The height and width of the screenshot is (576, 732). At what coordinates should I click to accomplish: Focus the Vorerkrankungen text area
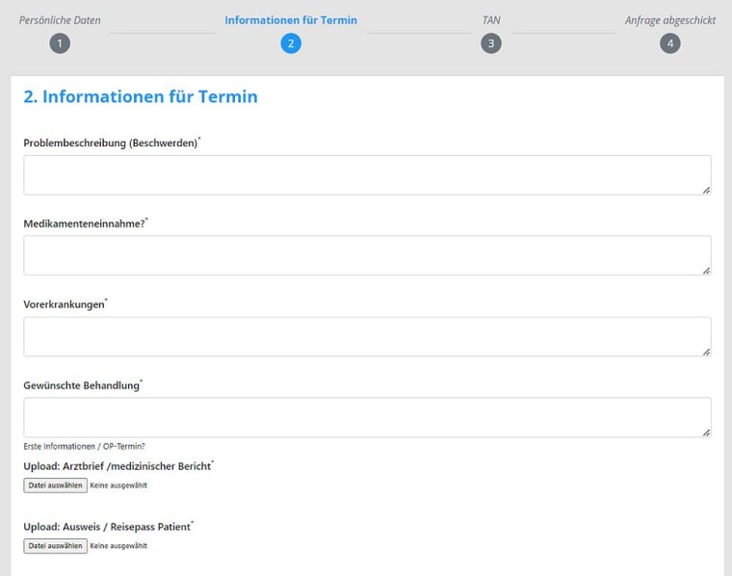click(366, 336)
